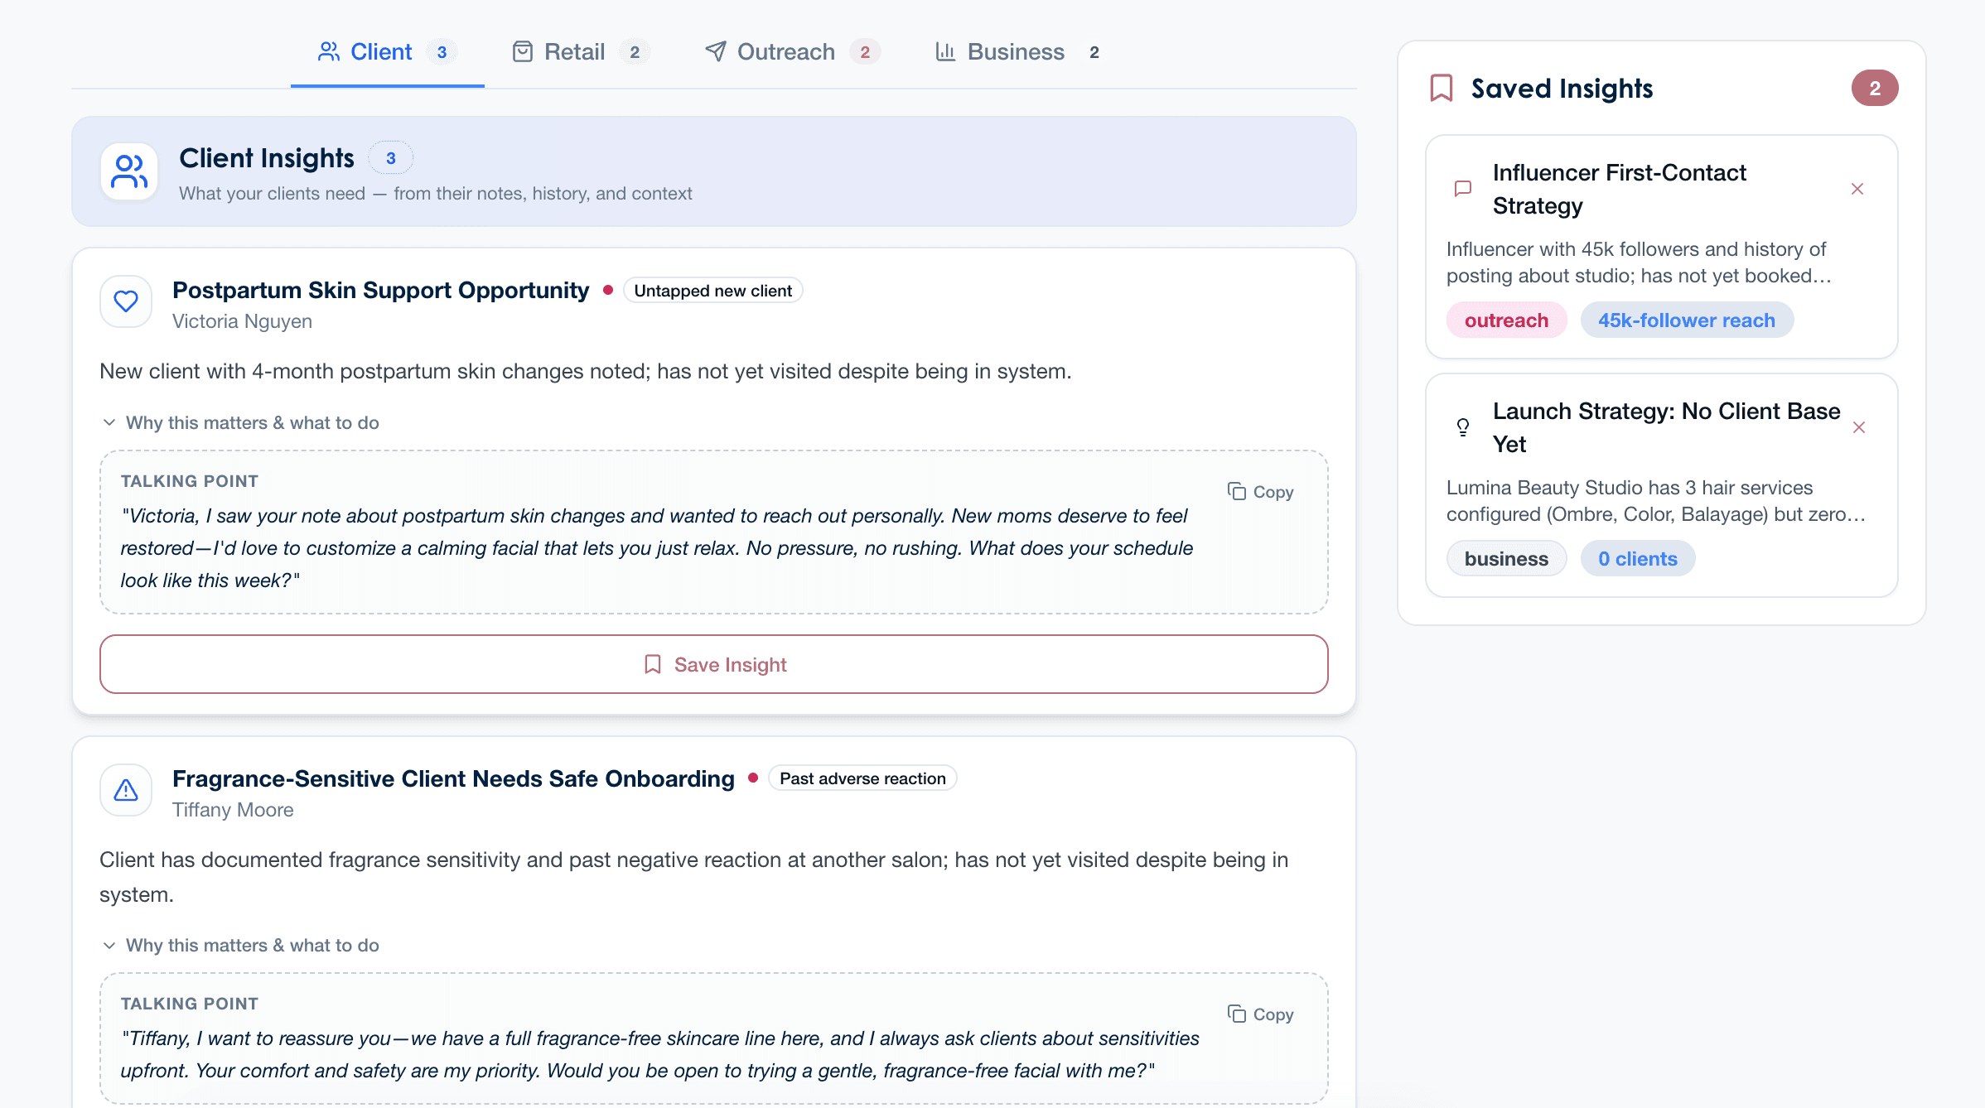Click the chat icon beside Influencer First-Contact Strategy

click(1463, 189)
